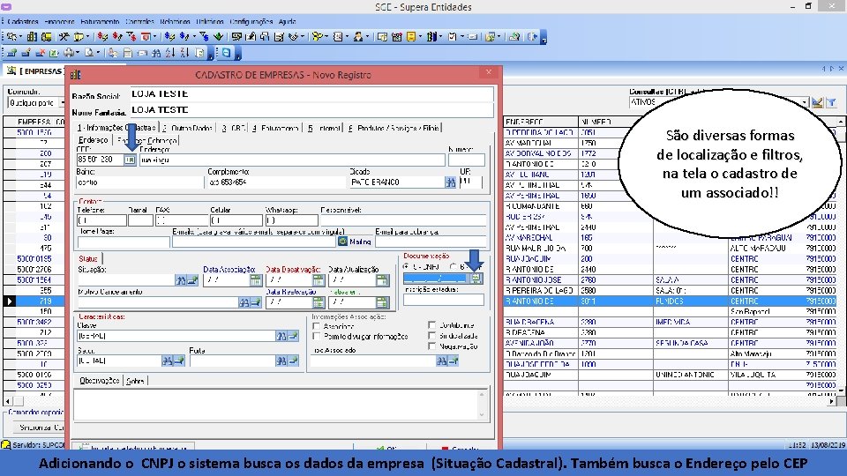Select row R ANTONIO JOSE 2760 in grid

670,280
